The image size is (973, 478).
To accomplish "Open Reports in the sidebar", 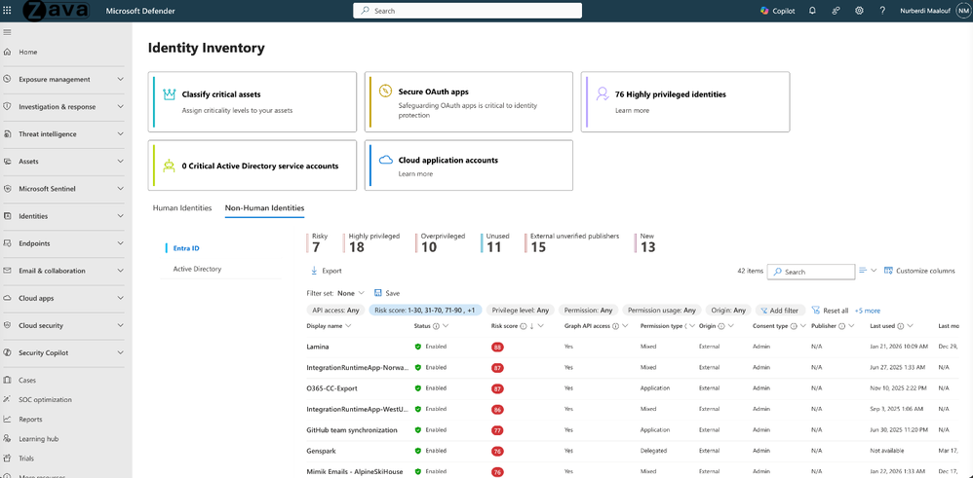I will (30, 420).
